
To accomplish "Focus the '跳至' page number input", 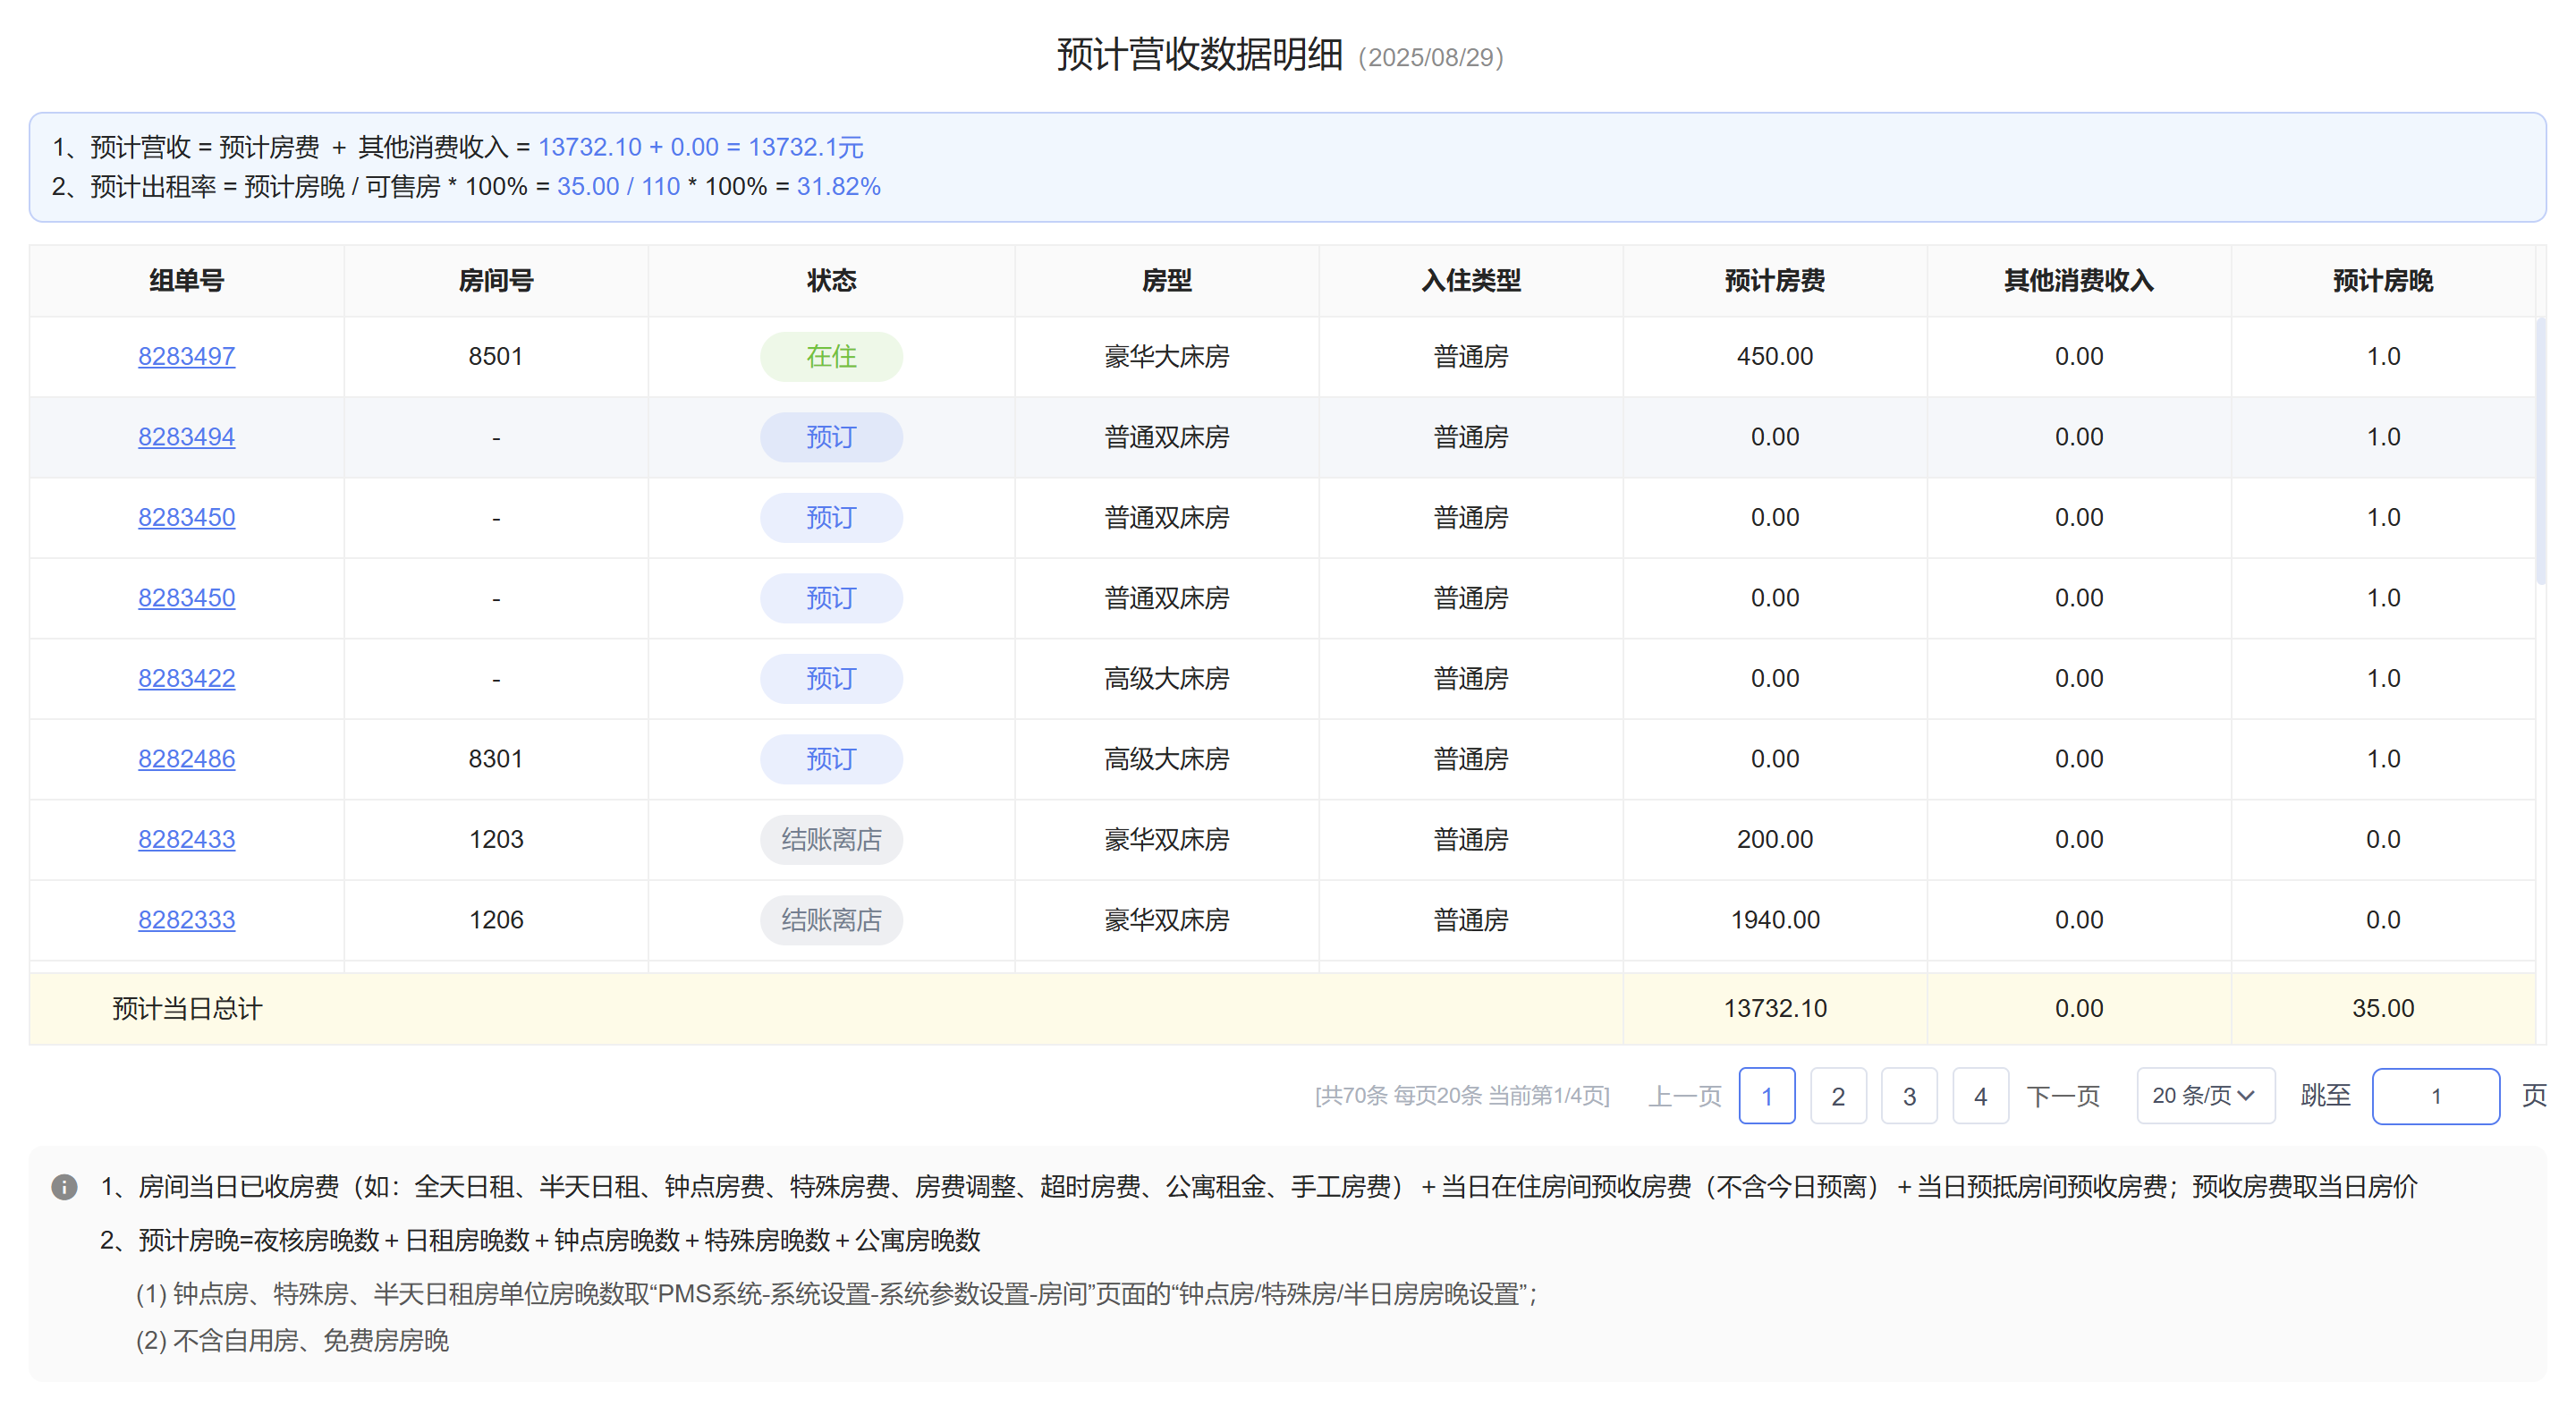I will (x=2436, y=1096).
